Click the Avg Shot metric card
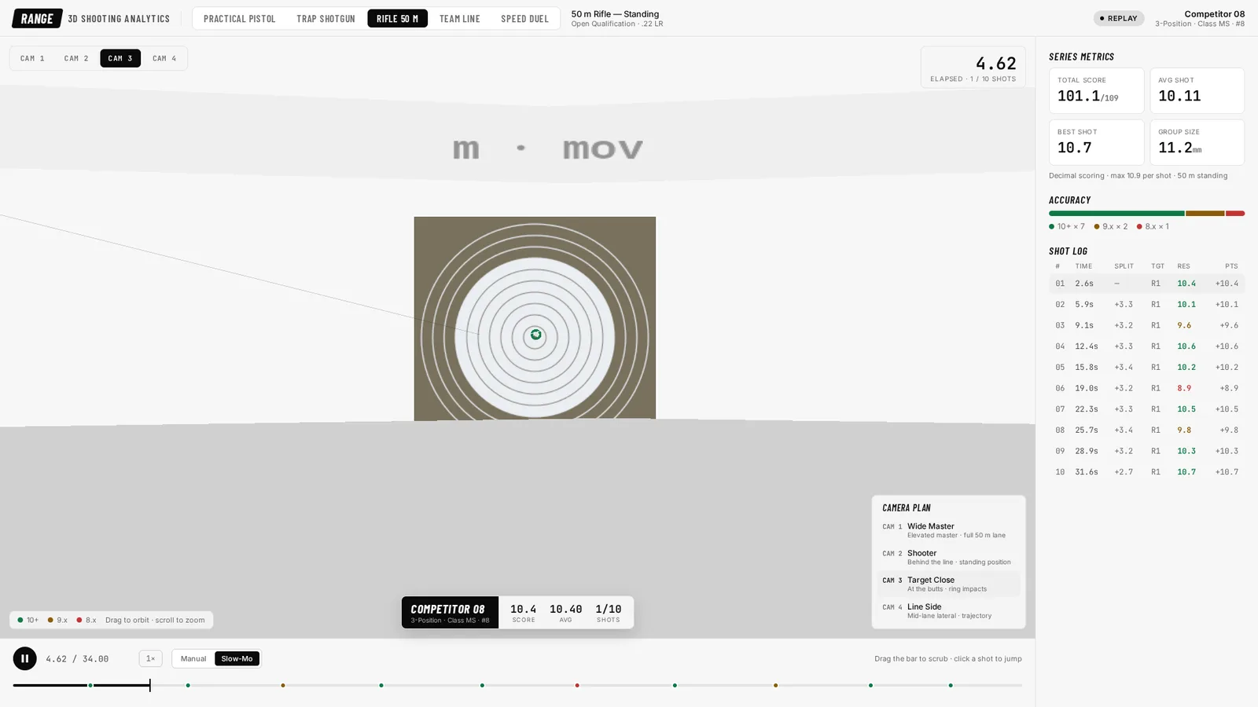1258x707 pixels. click(1197, 90)
